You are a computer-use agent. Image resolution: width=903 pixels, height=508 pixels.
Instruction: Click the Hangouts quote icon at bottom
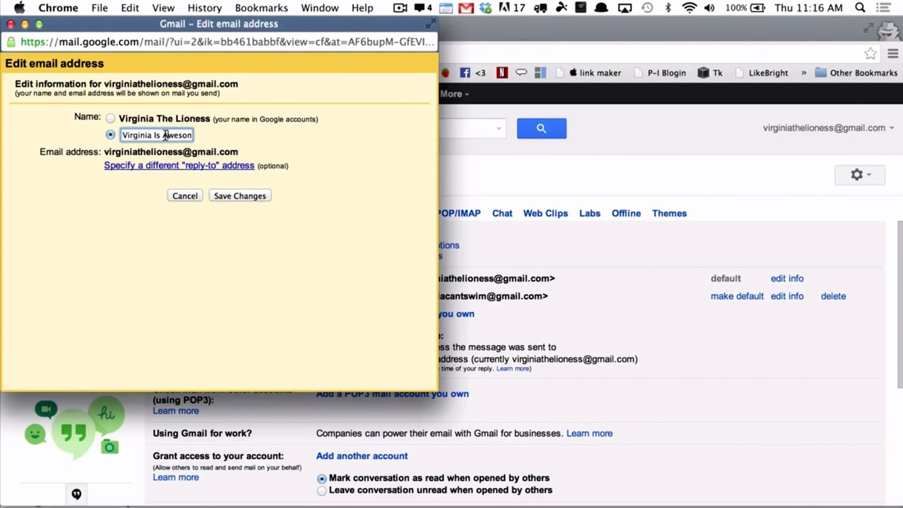[76, 494]
